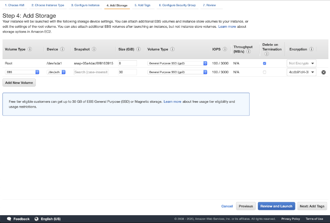Click info icon next to Snapshot header
Screen dimensions: 330x223
click(x=94, y=49)
